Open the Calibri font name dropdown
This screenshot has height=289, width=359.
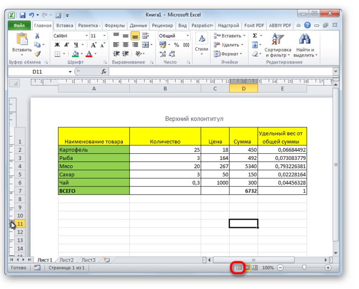click(87, 36)
